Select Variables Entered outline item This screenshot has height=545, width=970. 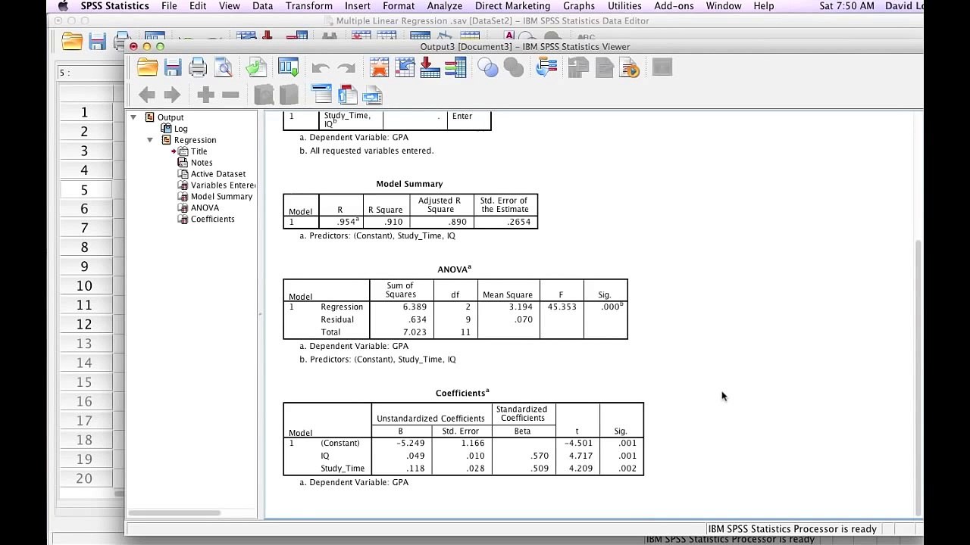223,185
